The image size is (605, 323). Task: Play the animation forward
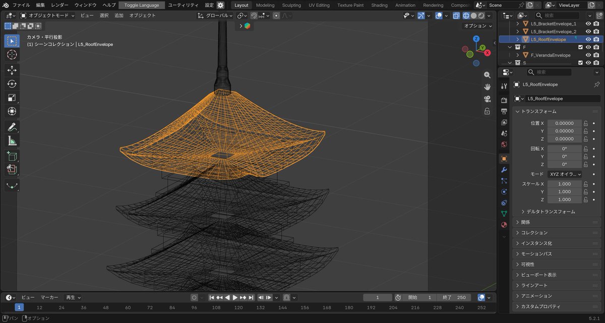(235, 297)
